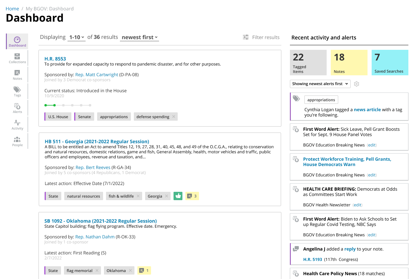
Task: Select the Notes icon in the sidebar
Action: [17, 74]
